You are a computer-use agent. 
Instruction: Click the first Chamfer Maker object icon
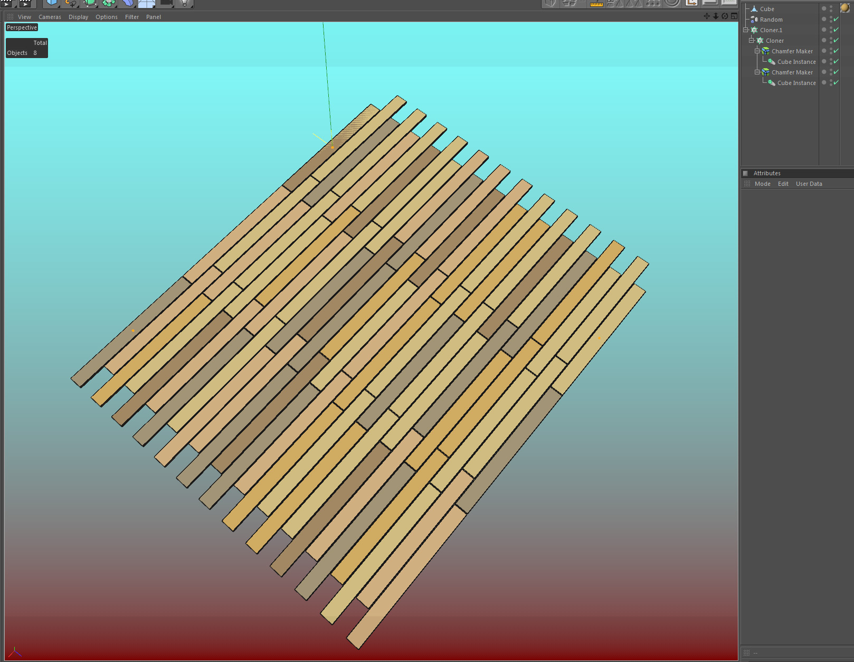point(765,51)
